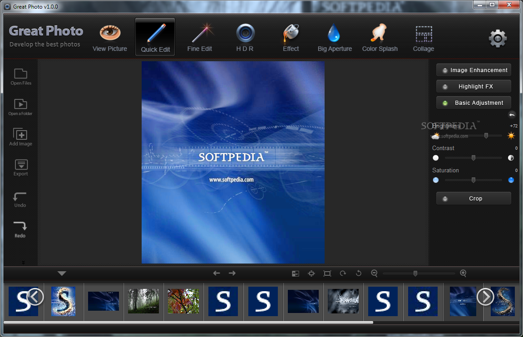Click the thumbnail strip horizontal scrollbar
The width and height of the screenshot is (523, 337).
coord(188,322)
